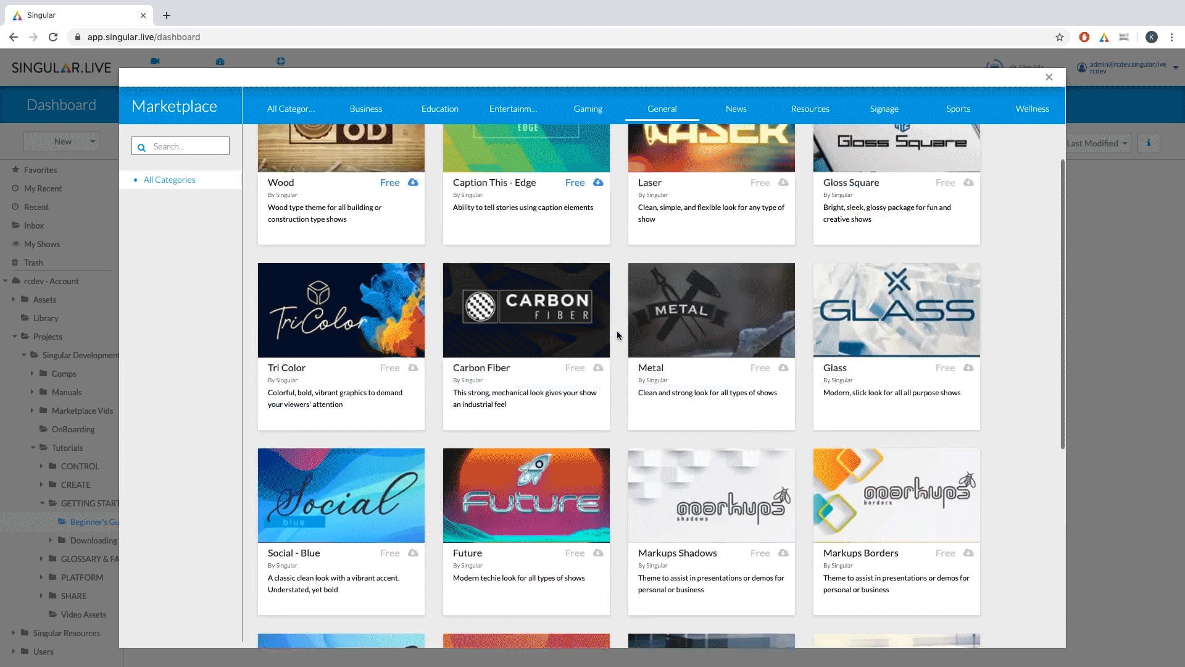The height and width of the screenshot is (667, 1185).
Task: Click the Marketplace vertical scrollbar
Action: pyautogui.click(x=1062, y=304)
